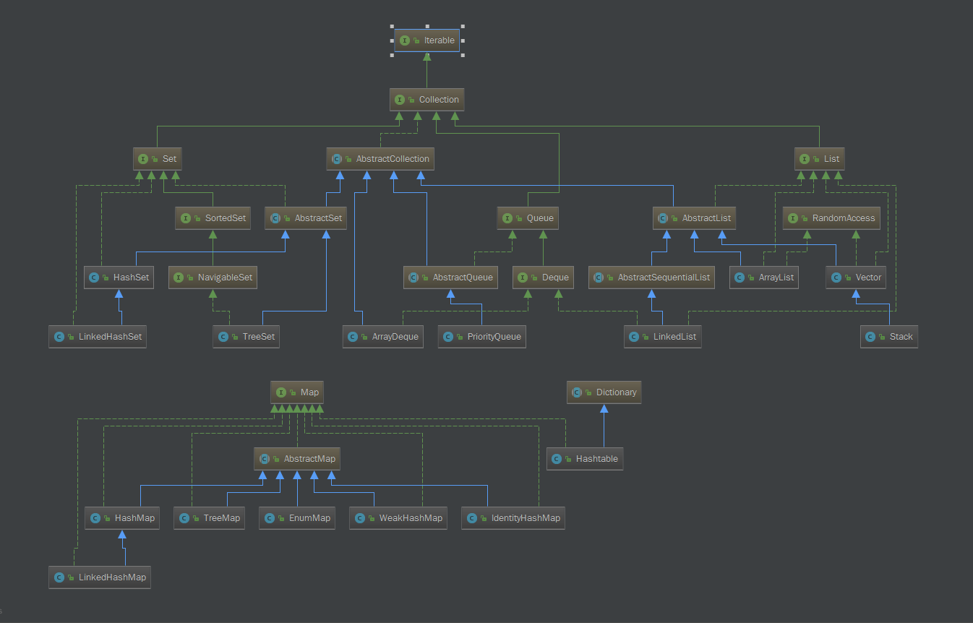
Task: Select the AbstractSequentialList node
Action: pyautogui.click(x=651, y=278)
